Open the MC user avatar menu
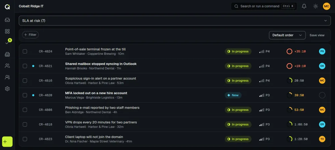 pos(326,6)
